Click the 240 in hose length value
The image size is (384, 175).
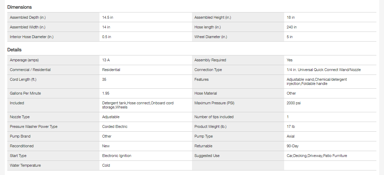pos(291,27)
